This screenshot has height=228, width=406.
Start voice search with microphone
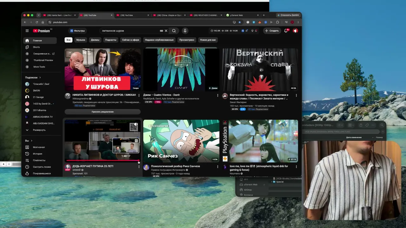[185, 31]
